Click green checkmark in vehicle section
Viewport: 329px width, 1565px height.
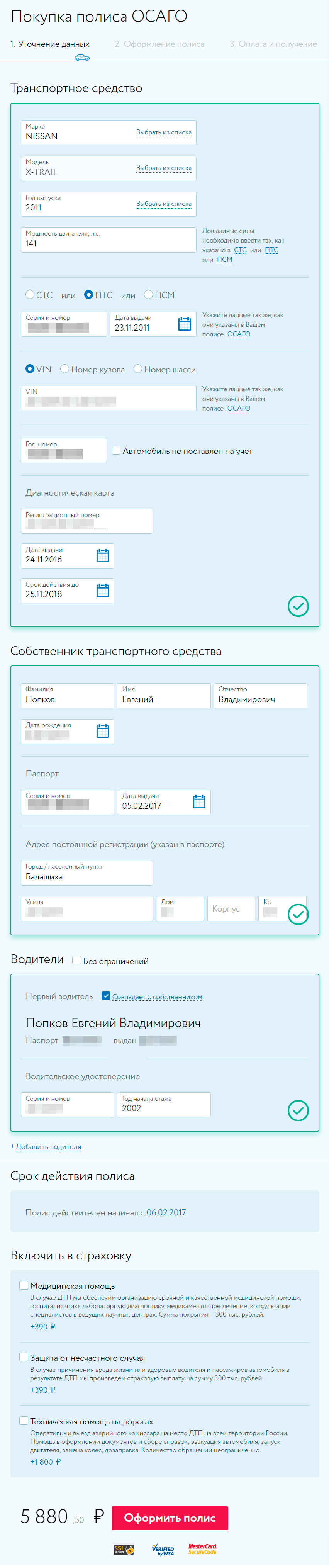(x=297, y=606)
